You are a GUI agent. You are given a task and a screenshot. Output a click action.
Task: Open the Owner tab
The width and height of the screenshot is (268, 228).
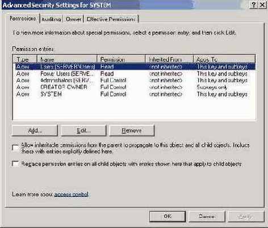click(x=73, y=19)
